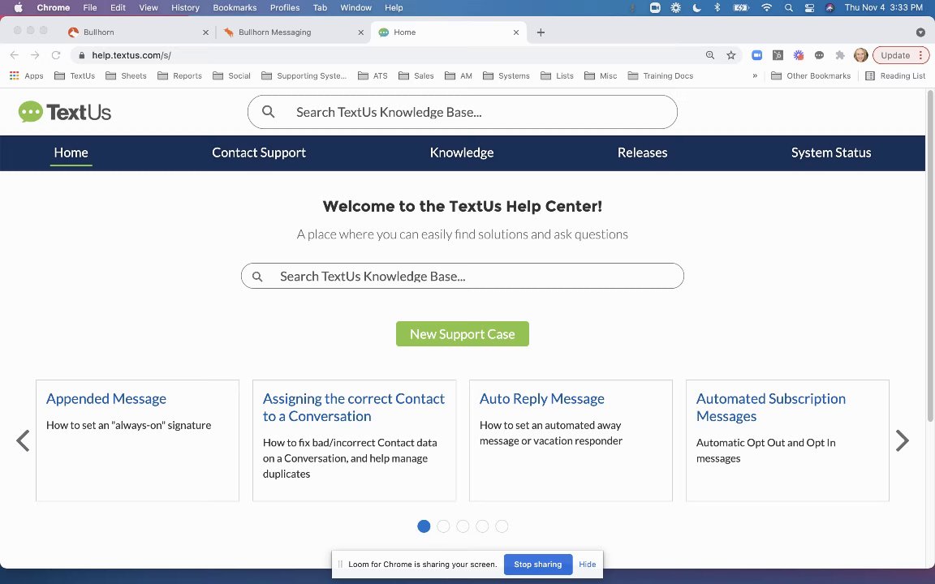Viewport: 935px width, 584px height.
Task: Click the Wi-Fi status icon
Action: [767, 8]
